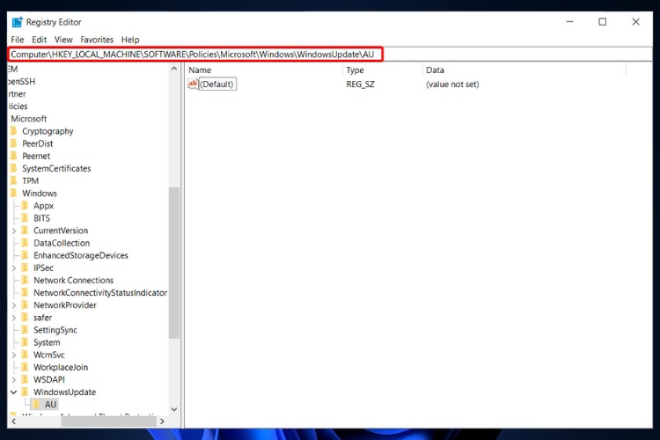Open the Favorites menu

[x=97, y=40]
